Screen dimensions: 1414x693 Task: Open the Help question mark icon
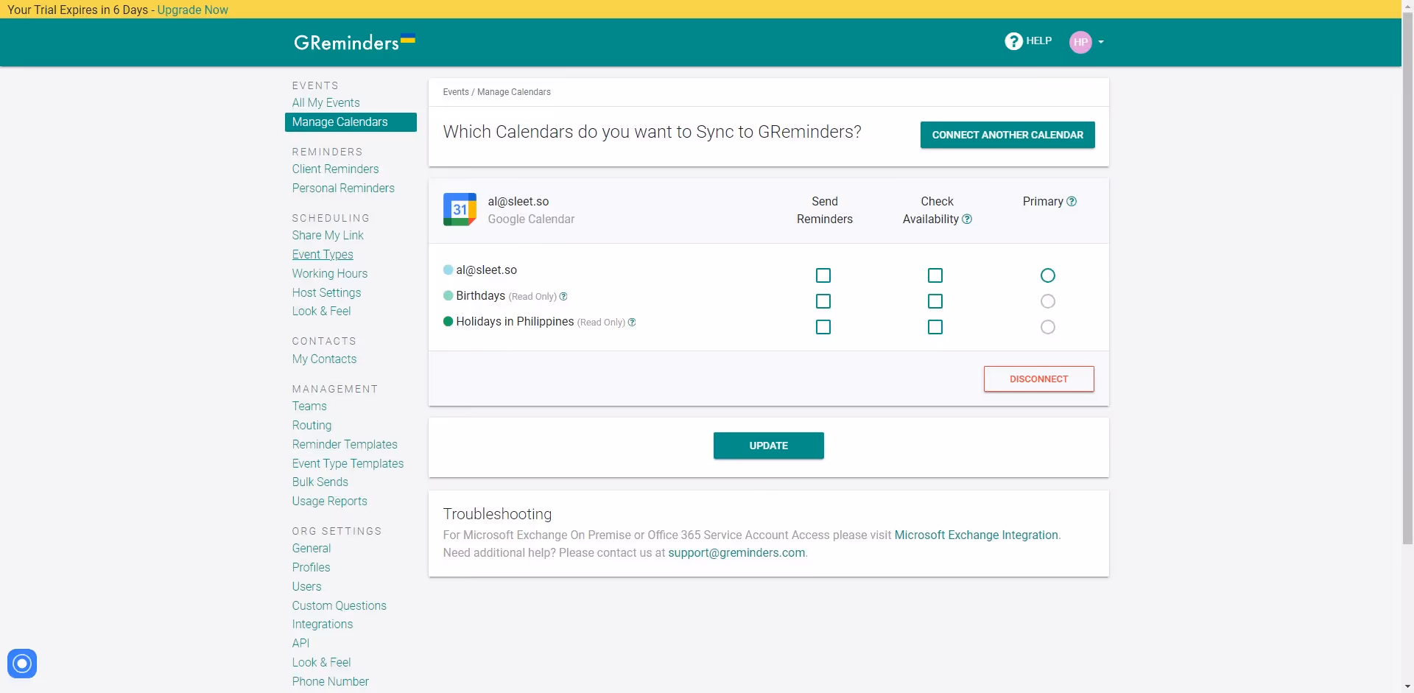click(1013, 41)
